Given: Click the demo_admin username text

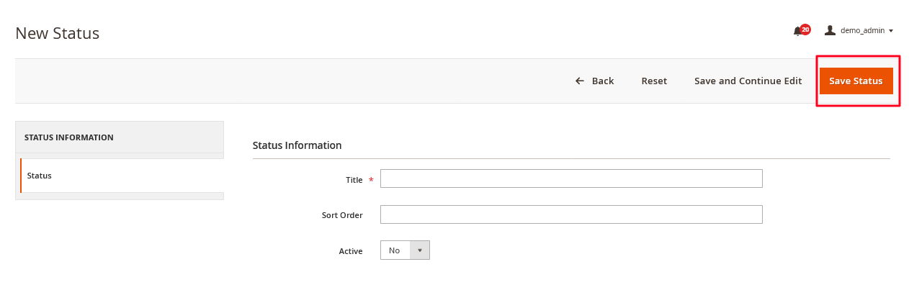Looking at the screenshot, I should (x=862, y=31).
